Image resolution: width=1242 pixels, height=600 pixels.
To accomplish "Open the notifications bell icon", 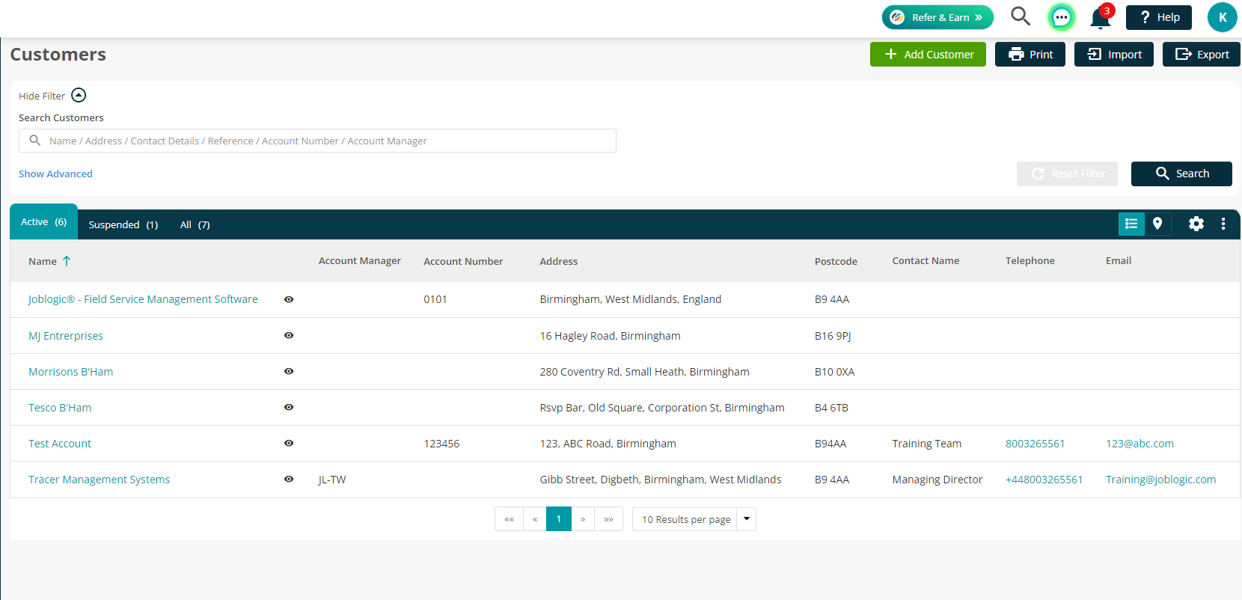I will pos(1101,17).
